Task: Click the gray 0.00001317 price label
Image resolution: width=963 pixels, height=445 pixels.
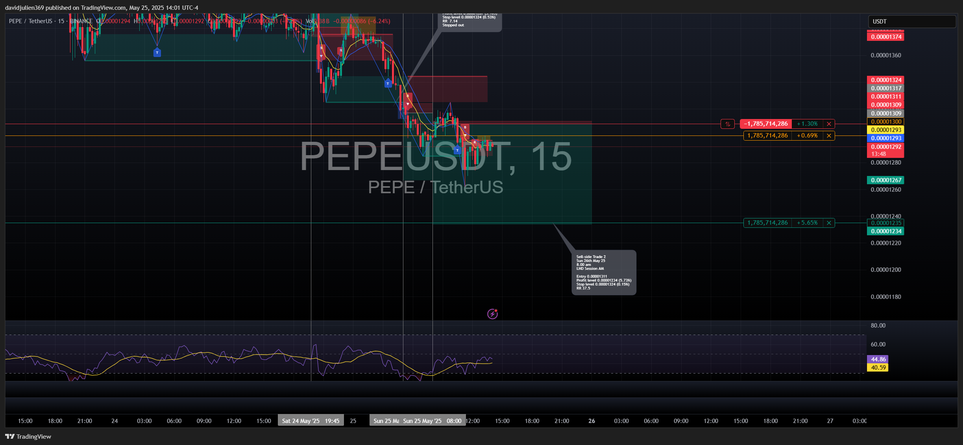Action: tap(885, 88)
